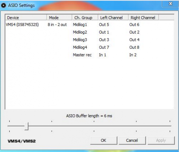179x152 pixels.
Task: Click the Out 8 right channel cell
Action: click(x=134, y=47)
